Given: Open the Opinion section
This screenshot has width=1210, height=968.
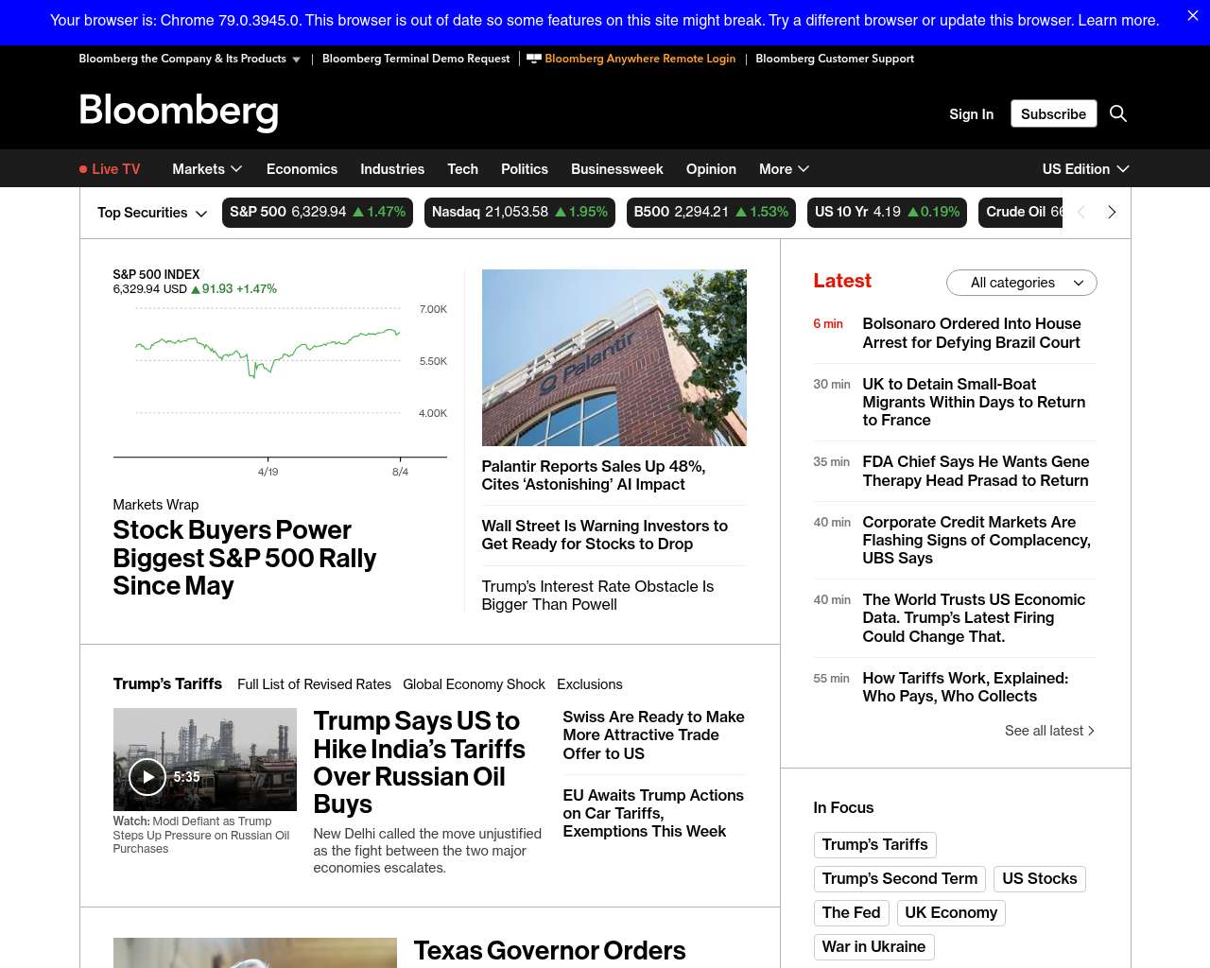Looking at the screenshot, I should [711, 169].
